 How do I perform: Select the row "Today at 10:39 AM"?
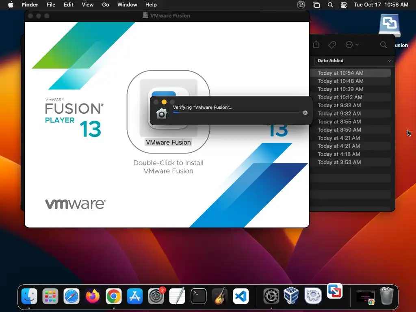point(350,89)
